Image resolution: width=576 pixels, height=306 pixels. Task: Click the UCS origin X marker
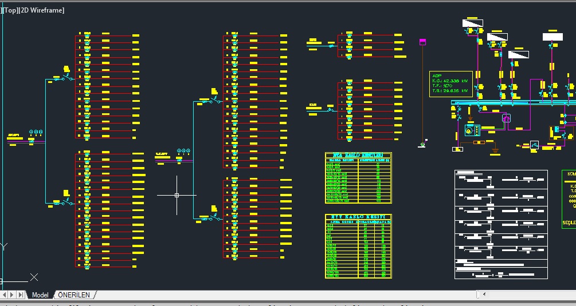click(34, 277)
